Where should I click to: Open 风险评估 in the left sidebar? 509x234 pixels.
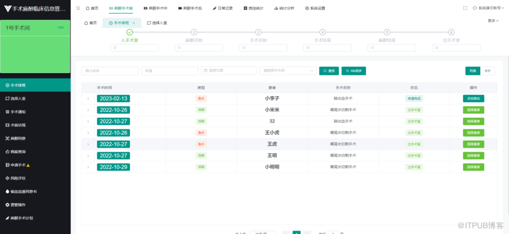[x=17, y=178]
